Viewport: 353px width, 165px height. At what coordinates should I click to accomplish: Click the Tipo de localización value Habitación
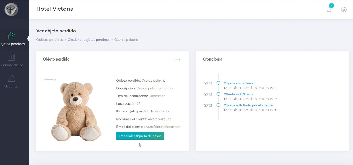pyautogui.click(x=157, y=96)
